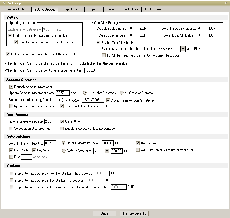Click Default Lay amount field
Screen dimensions: 230x218
[x=133, y=35]
